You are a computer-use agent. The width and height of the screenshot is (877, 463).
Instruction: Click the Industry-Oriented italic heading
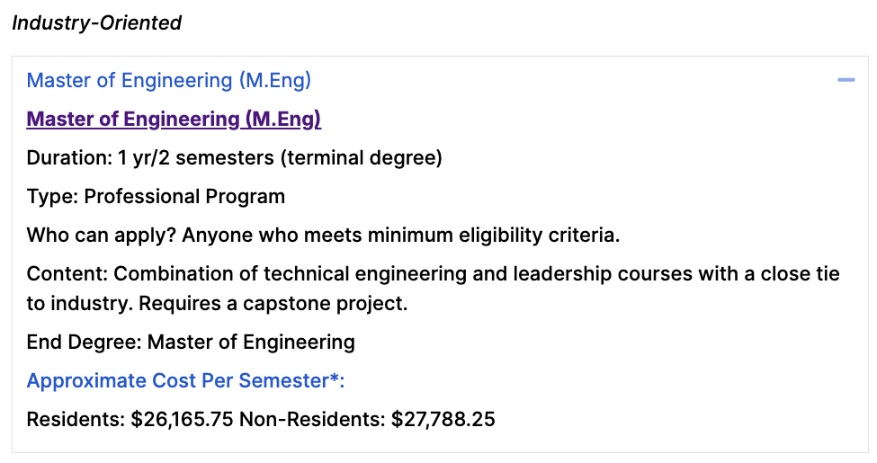click(97, 23)
